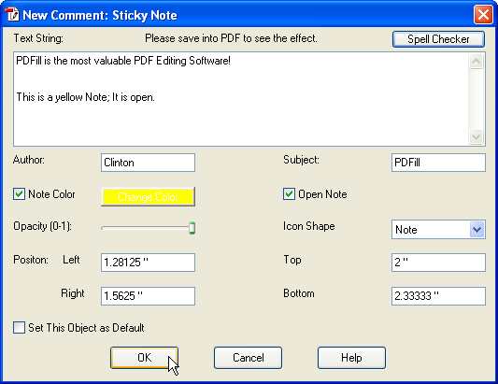Uncheck the Note Color checkbox
Screen dimensions: 498x384
click(19, 194)
